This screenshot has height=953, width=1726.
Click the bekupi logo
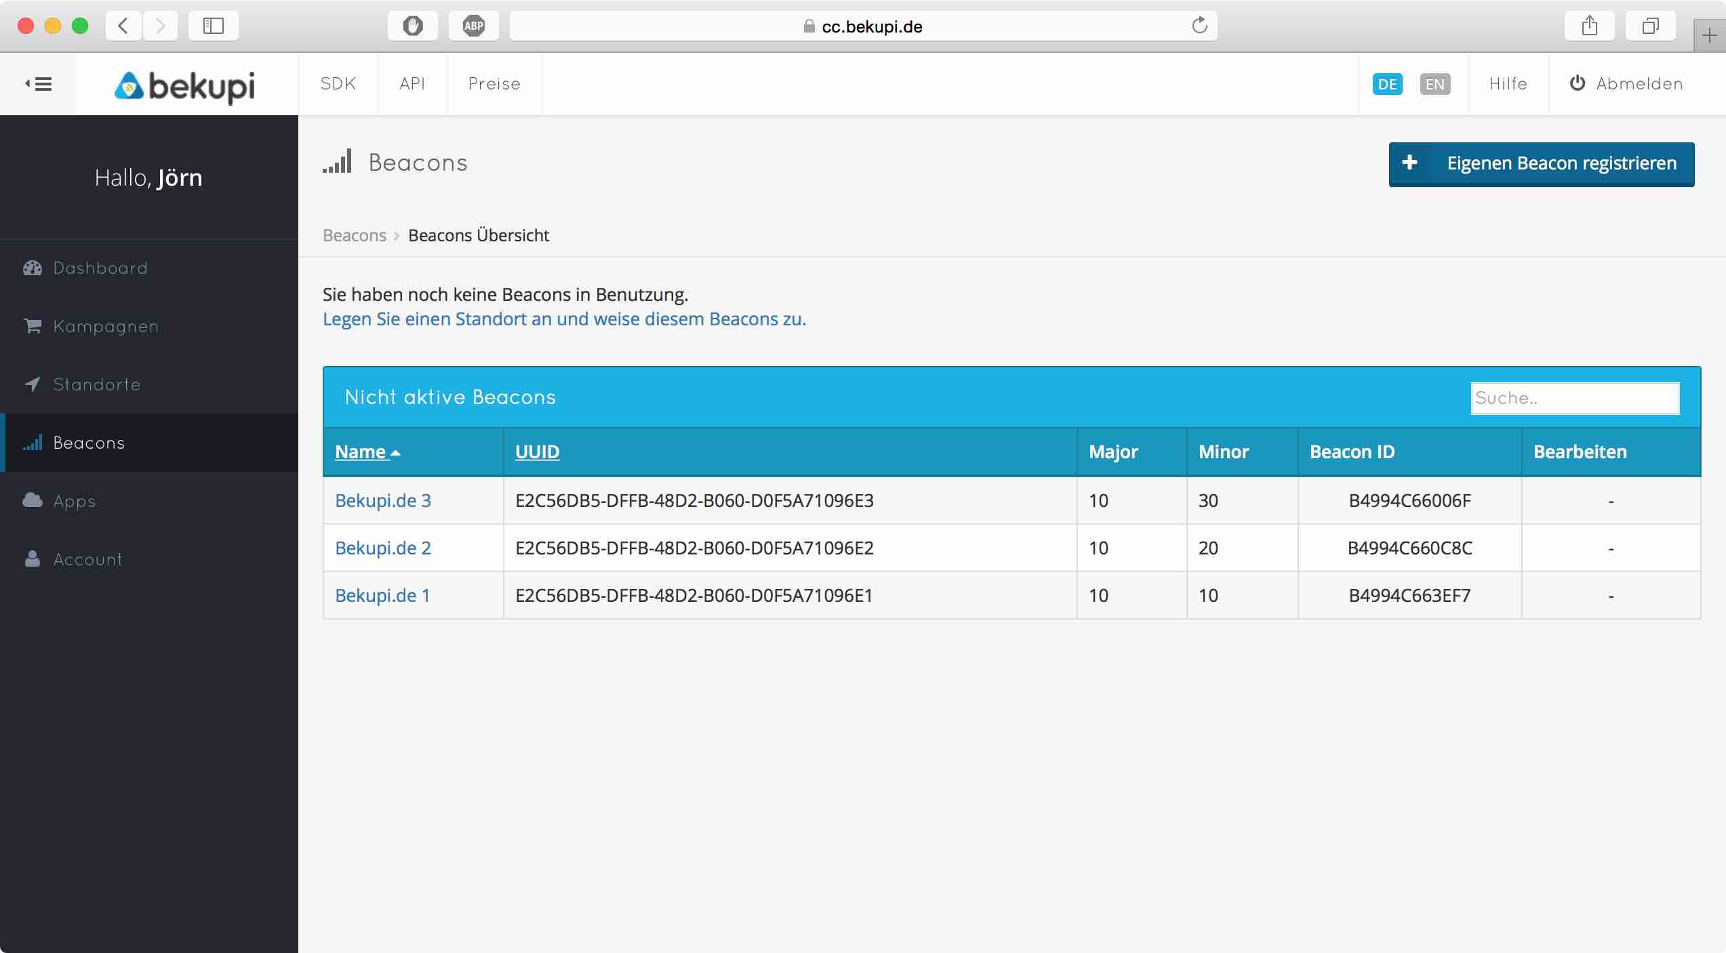[x=185, y=85]
